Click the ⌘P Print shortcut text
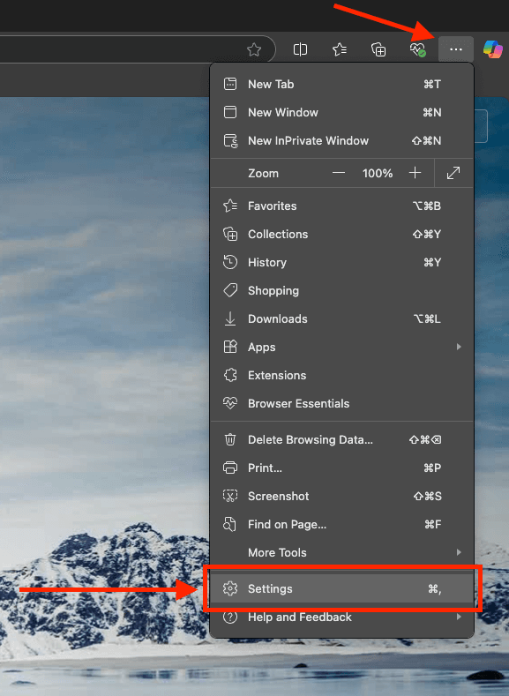This screenshot has width=509, height=696. [x=432, y=468]
